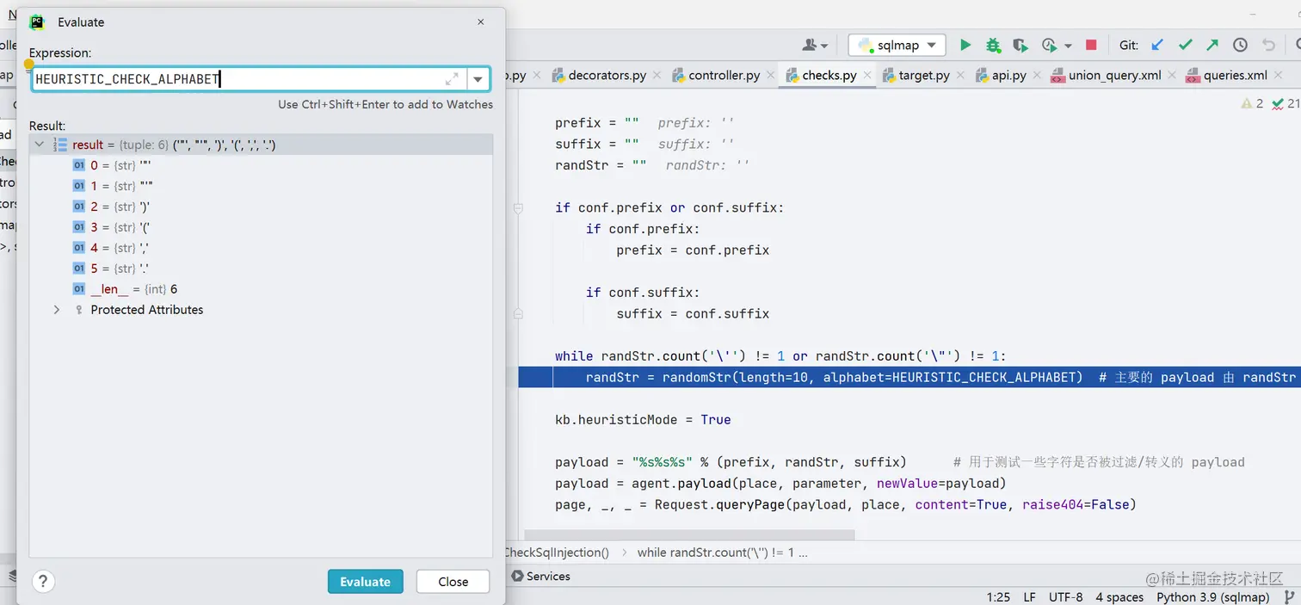Image resolution: width=1301 pixels, height=605 pixels.
Task: Click the LF line separator in status bar
Action: [1029, 596]
